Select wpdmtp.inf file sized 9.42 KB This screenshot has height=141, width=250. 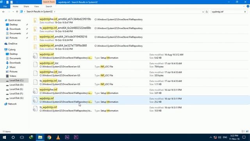pyautogui.click(x=140, y=56)
